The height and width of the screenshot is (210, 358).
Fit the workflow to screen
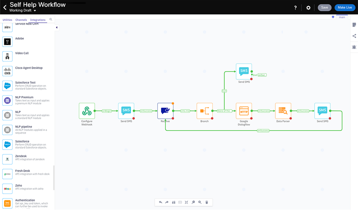187,202
